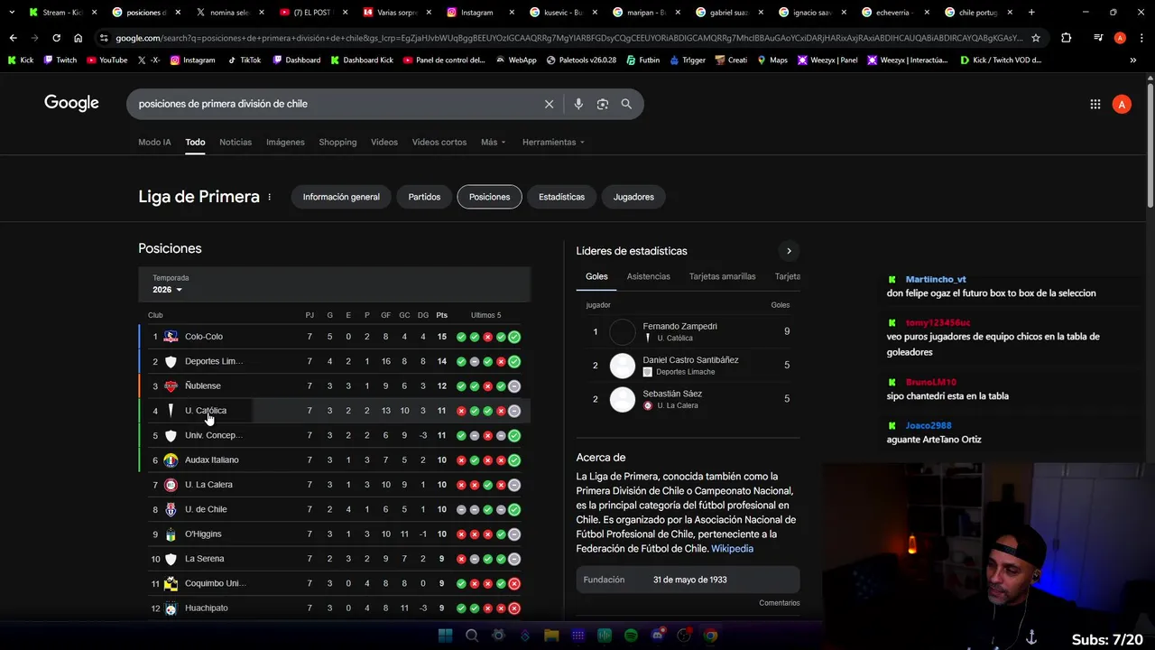This screenshot has width=1155, height=650.
Task: Switch to the Noticias search tab
Action: [236, 142]
